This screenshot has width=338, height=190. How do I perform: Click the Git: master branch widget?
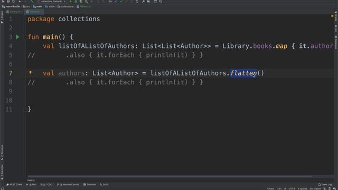click(x=315, y=189)
